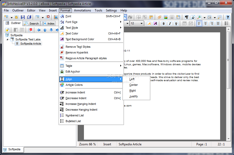Toggle Italic formatting button

(x=170, y=23)
